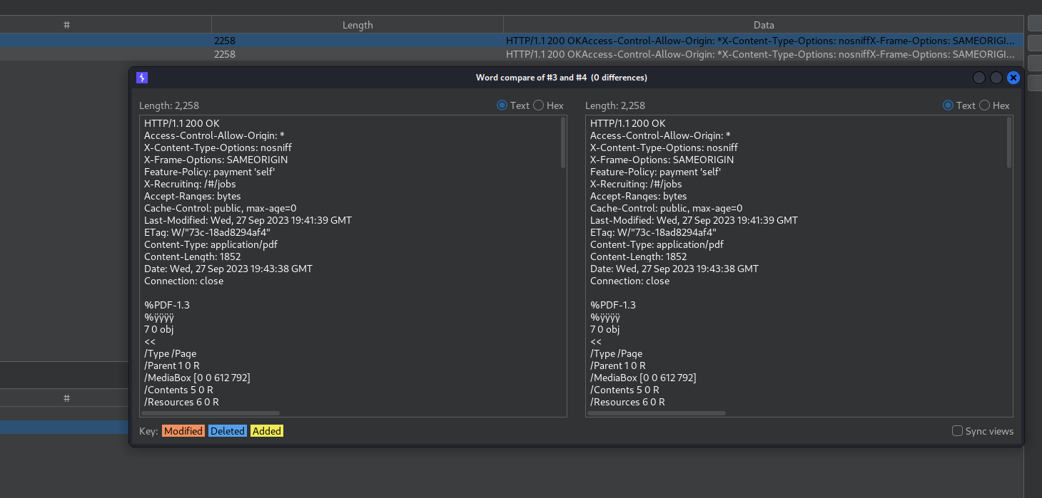Click the Burp lightning icon in dialog title
Image resolution: width=1042 pixels, height=498 pixels.
[142, 78]
